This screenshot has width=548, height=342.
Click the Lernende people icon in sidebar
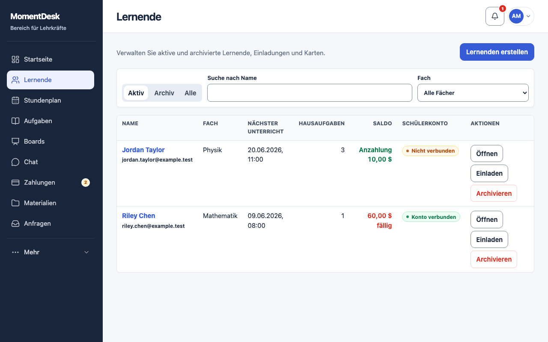[x=15, y=80]
